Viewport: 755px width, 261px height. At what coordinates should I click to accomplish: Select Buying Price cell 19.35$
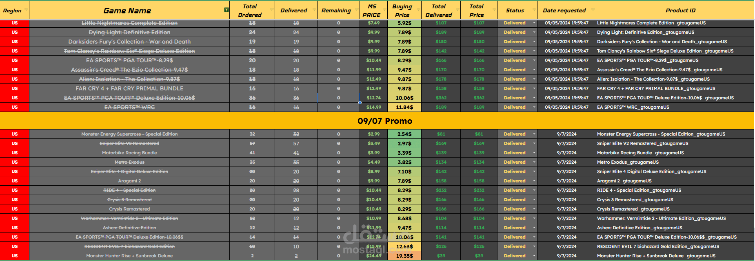[404, 256]
